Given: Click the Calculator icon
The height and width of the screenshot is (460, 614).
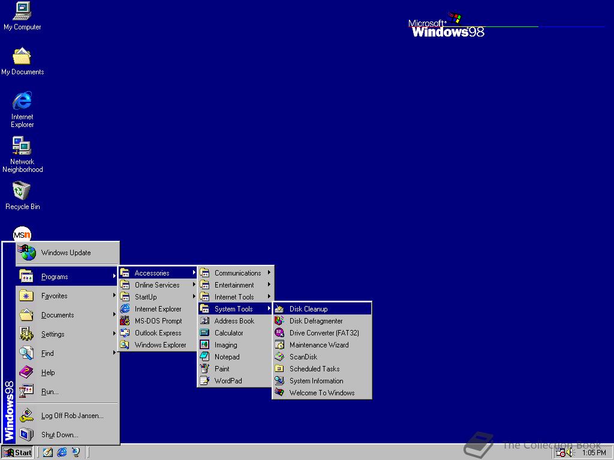Looking at the screenshot, I should pyautogui.click(x=204, y=332).
